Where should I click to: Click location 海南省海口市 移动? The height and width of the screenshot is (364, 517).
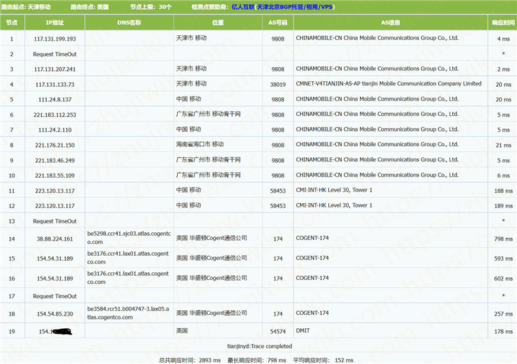pos(200,144)
